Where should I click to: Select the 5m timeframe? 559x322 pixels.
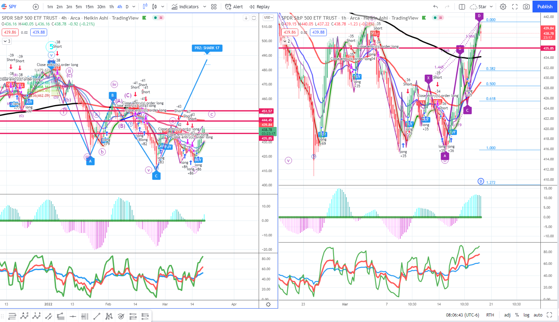[x=79, y=7]
